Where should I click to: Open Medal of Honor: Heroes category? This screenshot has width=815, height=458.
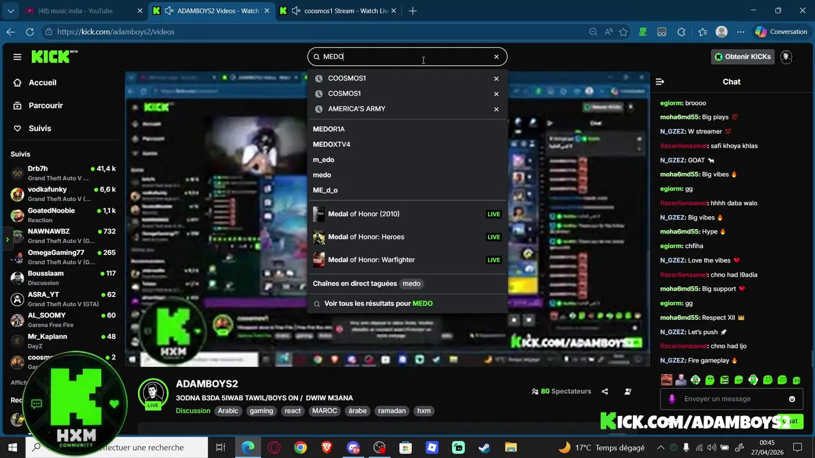(x=407, y=237)
